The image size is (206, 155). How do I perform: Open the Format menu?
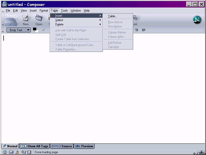(44, 11)
